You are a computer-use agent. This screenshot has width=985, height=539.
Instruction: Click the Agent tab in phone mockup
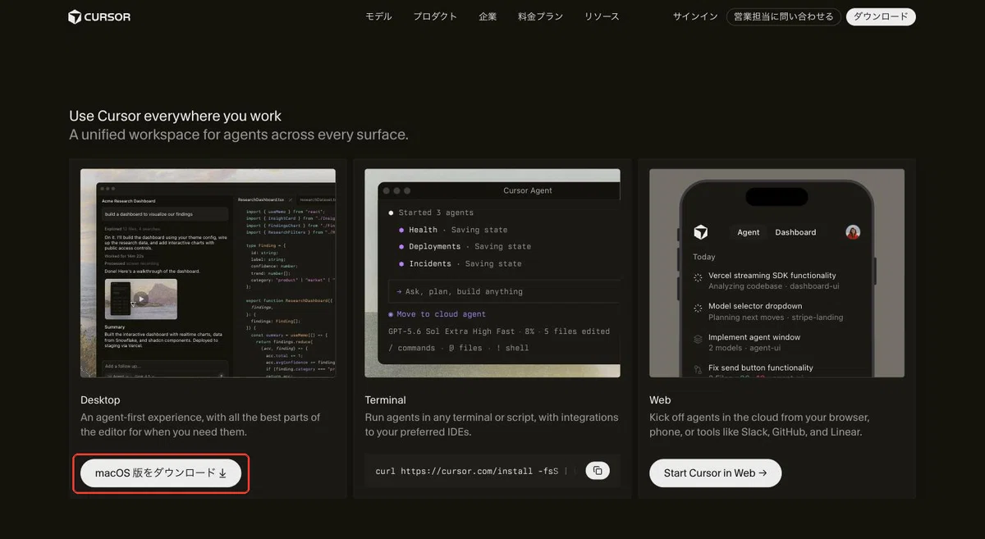pyautogui.click(x=748, y=232)
